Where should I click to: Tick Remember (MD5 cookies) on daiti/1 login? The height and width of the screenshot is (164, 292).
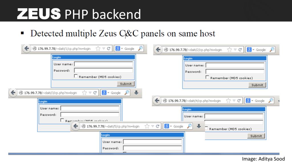point(76,76)
